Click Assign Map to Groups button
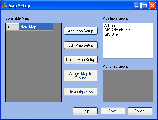 [x=81, y=76]
